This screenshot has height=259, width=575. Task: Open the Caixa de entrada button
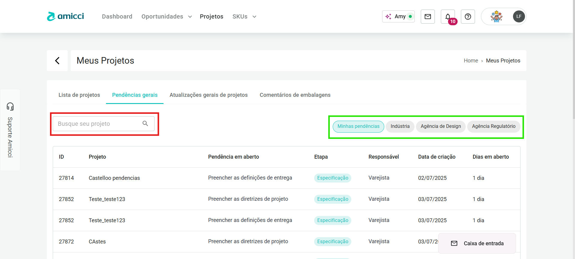(477, 243)
